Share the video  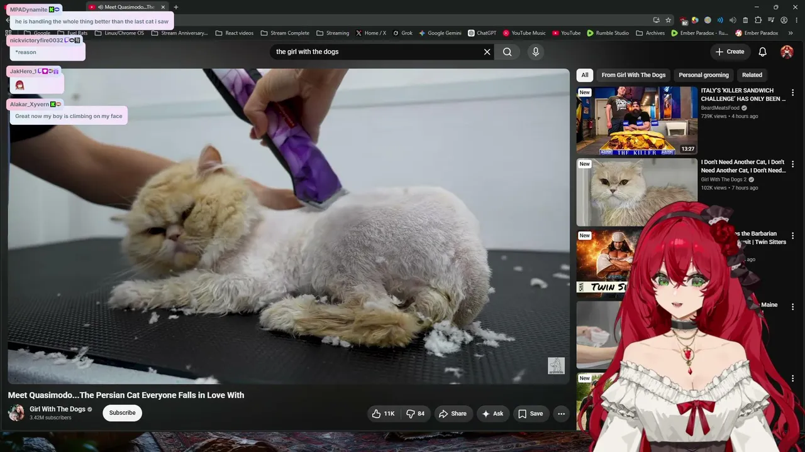click(452, 414)
